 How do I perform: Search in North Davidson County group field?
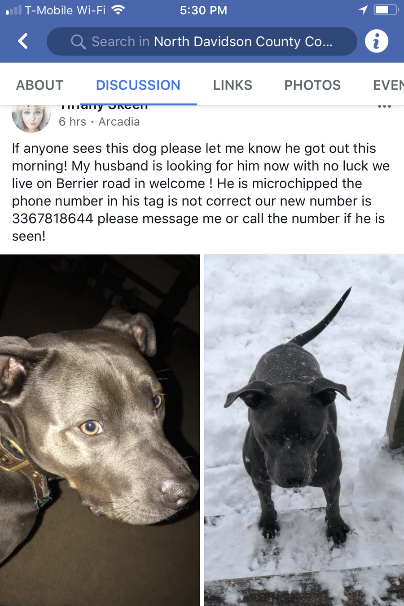tap(202, 41)
